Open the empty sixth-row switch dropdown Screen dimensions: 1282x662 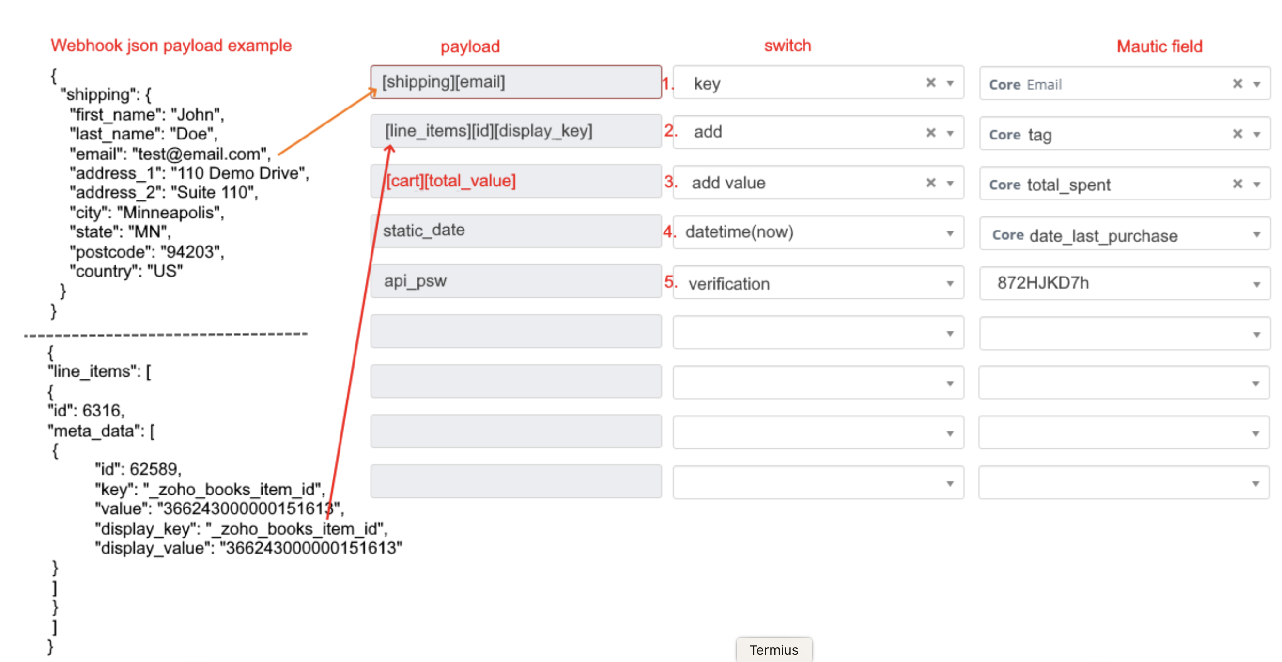coord(950,333)
